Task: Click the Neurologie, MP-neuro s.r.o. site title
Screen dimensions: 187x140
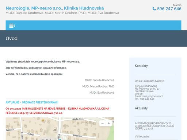Action: 55,8
